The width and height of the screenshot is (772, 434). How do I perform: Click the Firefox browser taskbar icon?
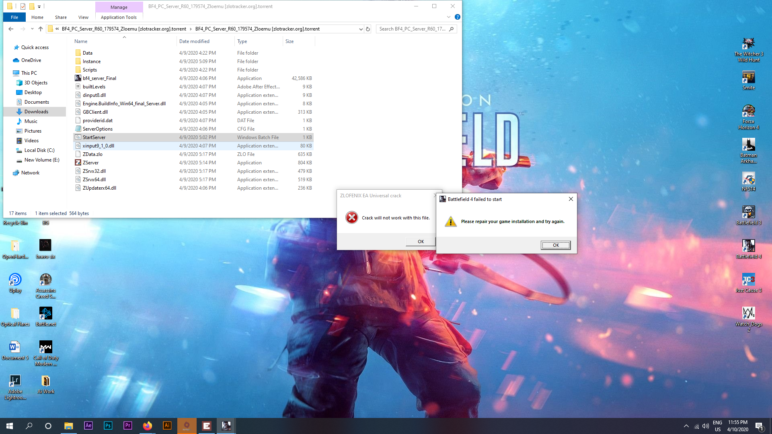point(148,426)
